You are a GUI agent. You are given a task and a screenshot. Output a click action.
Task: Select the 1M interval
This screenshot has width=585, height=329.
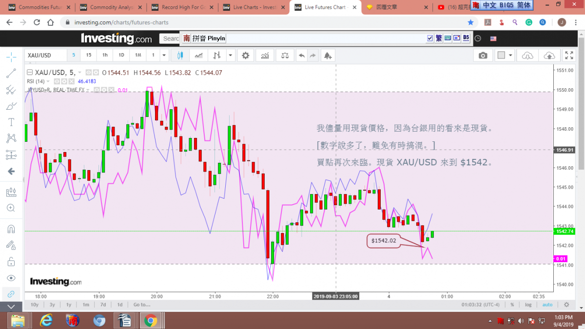pyautogui.click(x=138, y=55)
